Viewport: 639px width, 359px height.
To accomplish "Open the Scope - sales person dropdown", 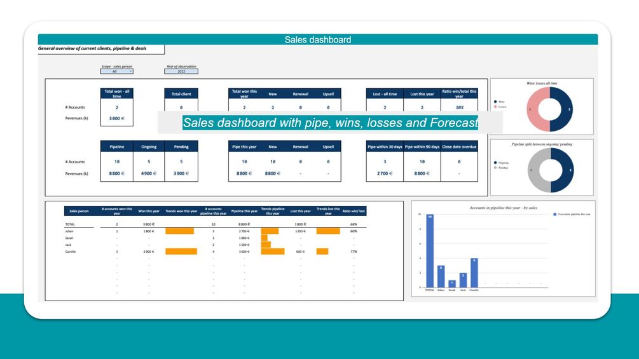I will click(x=117, y=71).
